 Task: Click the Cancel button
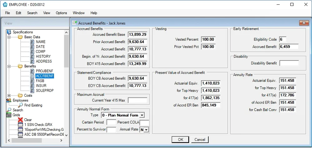coord(200,140)
